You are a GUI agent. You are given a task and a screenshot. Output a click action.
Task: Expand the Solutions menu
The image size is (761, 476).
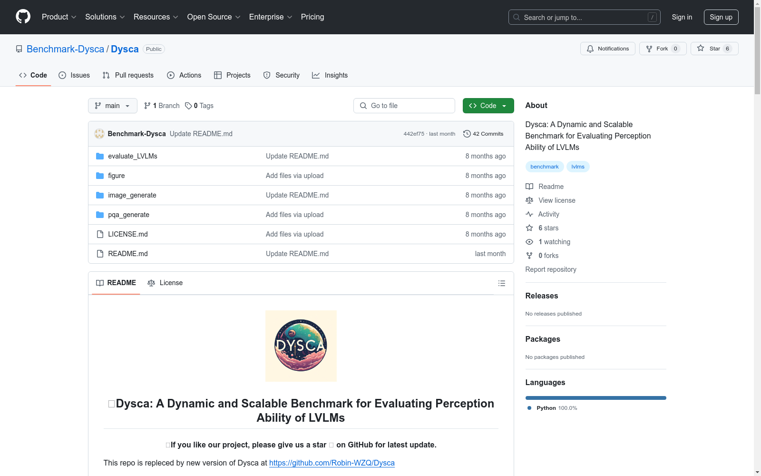click(x=105, y=17)
